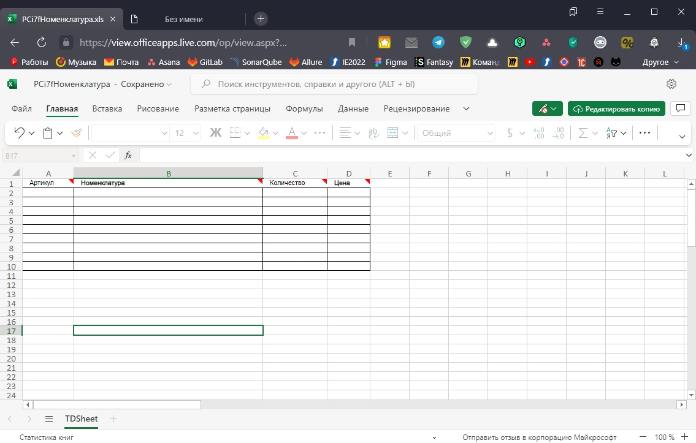Expand the font size dropdown
Screen dimensions: 696x443
coord(196,133)
